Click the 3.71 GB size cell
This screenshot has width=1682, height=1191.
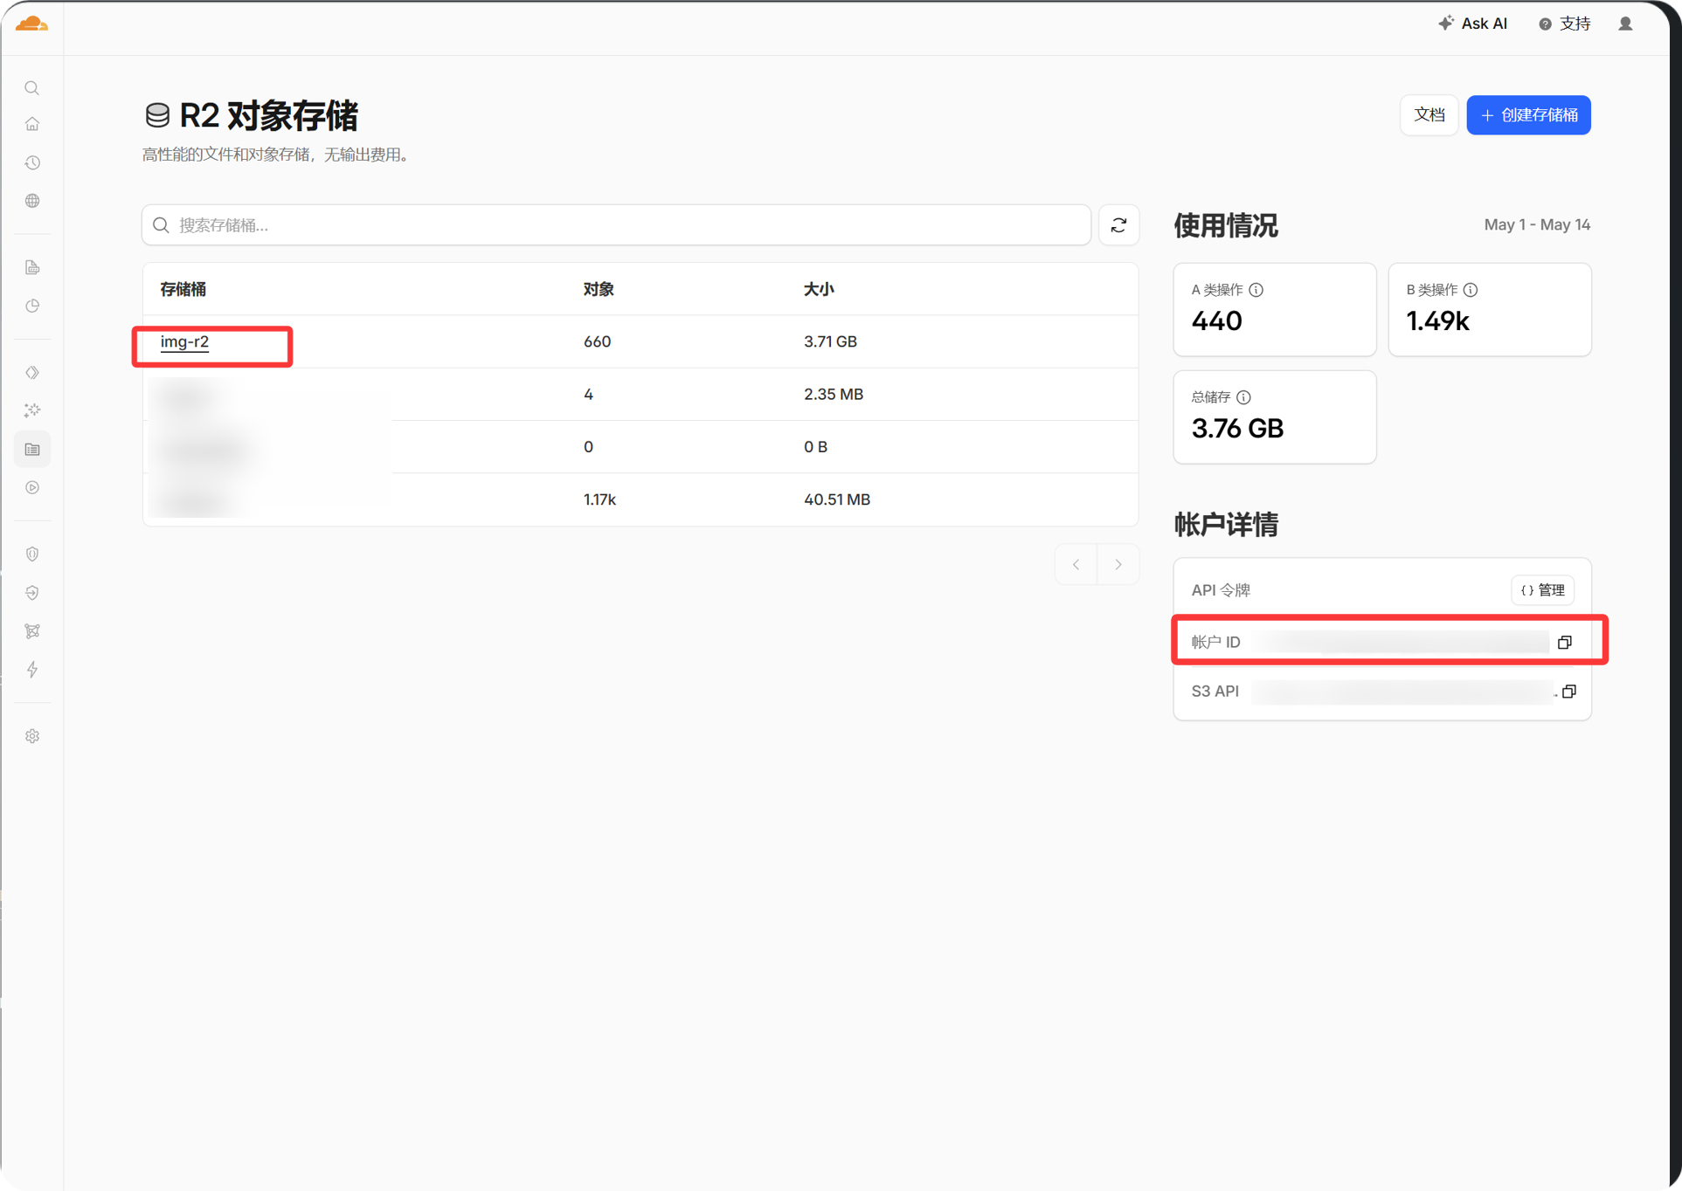[x=831, y=341]
